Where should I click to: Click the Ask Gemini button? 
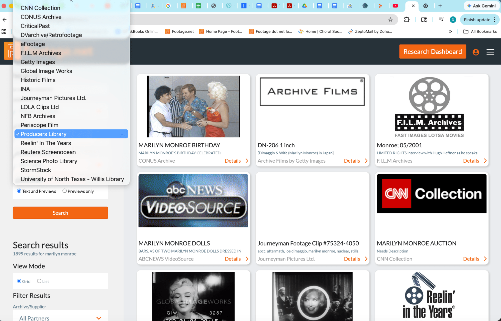(481, 6)
